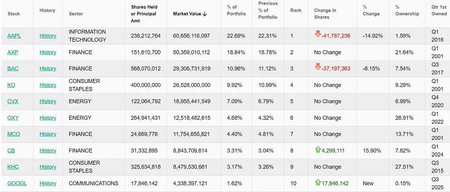Sort by the Market Value column arrow
This screenshot has height=192, width=450.
click(205, 14)
